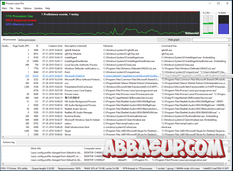Open the Options menu
This screenshot has width=233, height=171.
27,8
